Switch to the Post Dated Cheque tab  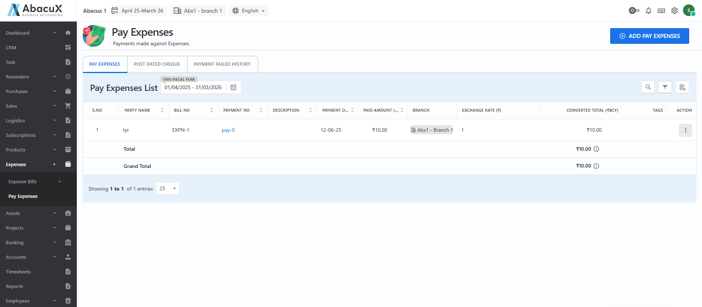tap(157, 64)
